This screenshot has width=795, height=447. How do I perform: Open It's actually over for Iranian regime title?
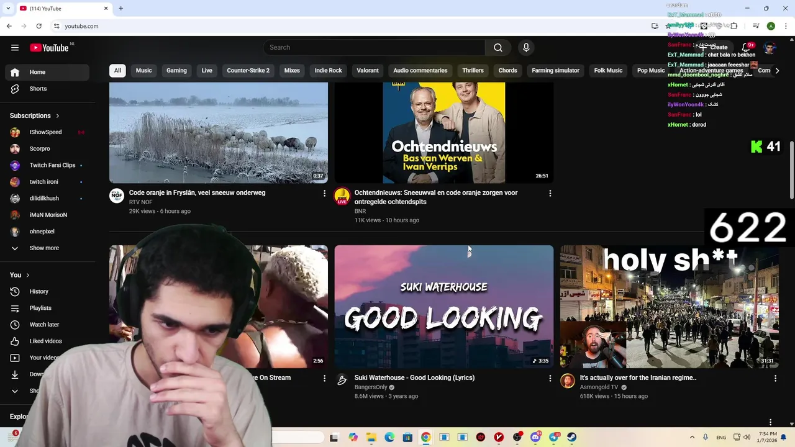point(638,377)
